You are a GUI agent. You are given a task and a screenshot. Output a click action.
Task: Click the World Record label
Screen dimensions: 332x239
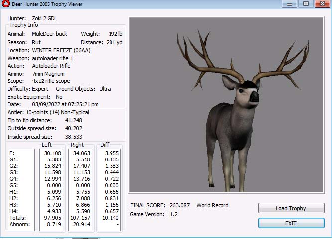(213, 205)
